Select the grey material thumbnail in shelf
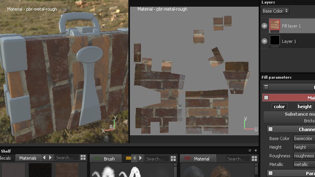 13,170
